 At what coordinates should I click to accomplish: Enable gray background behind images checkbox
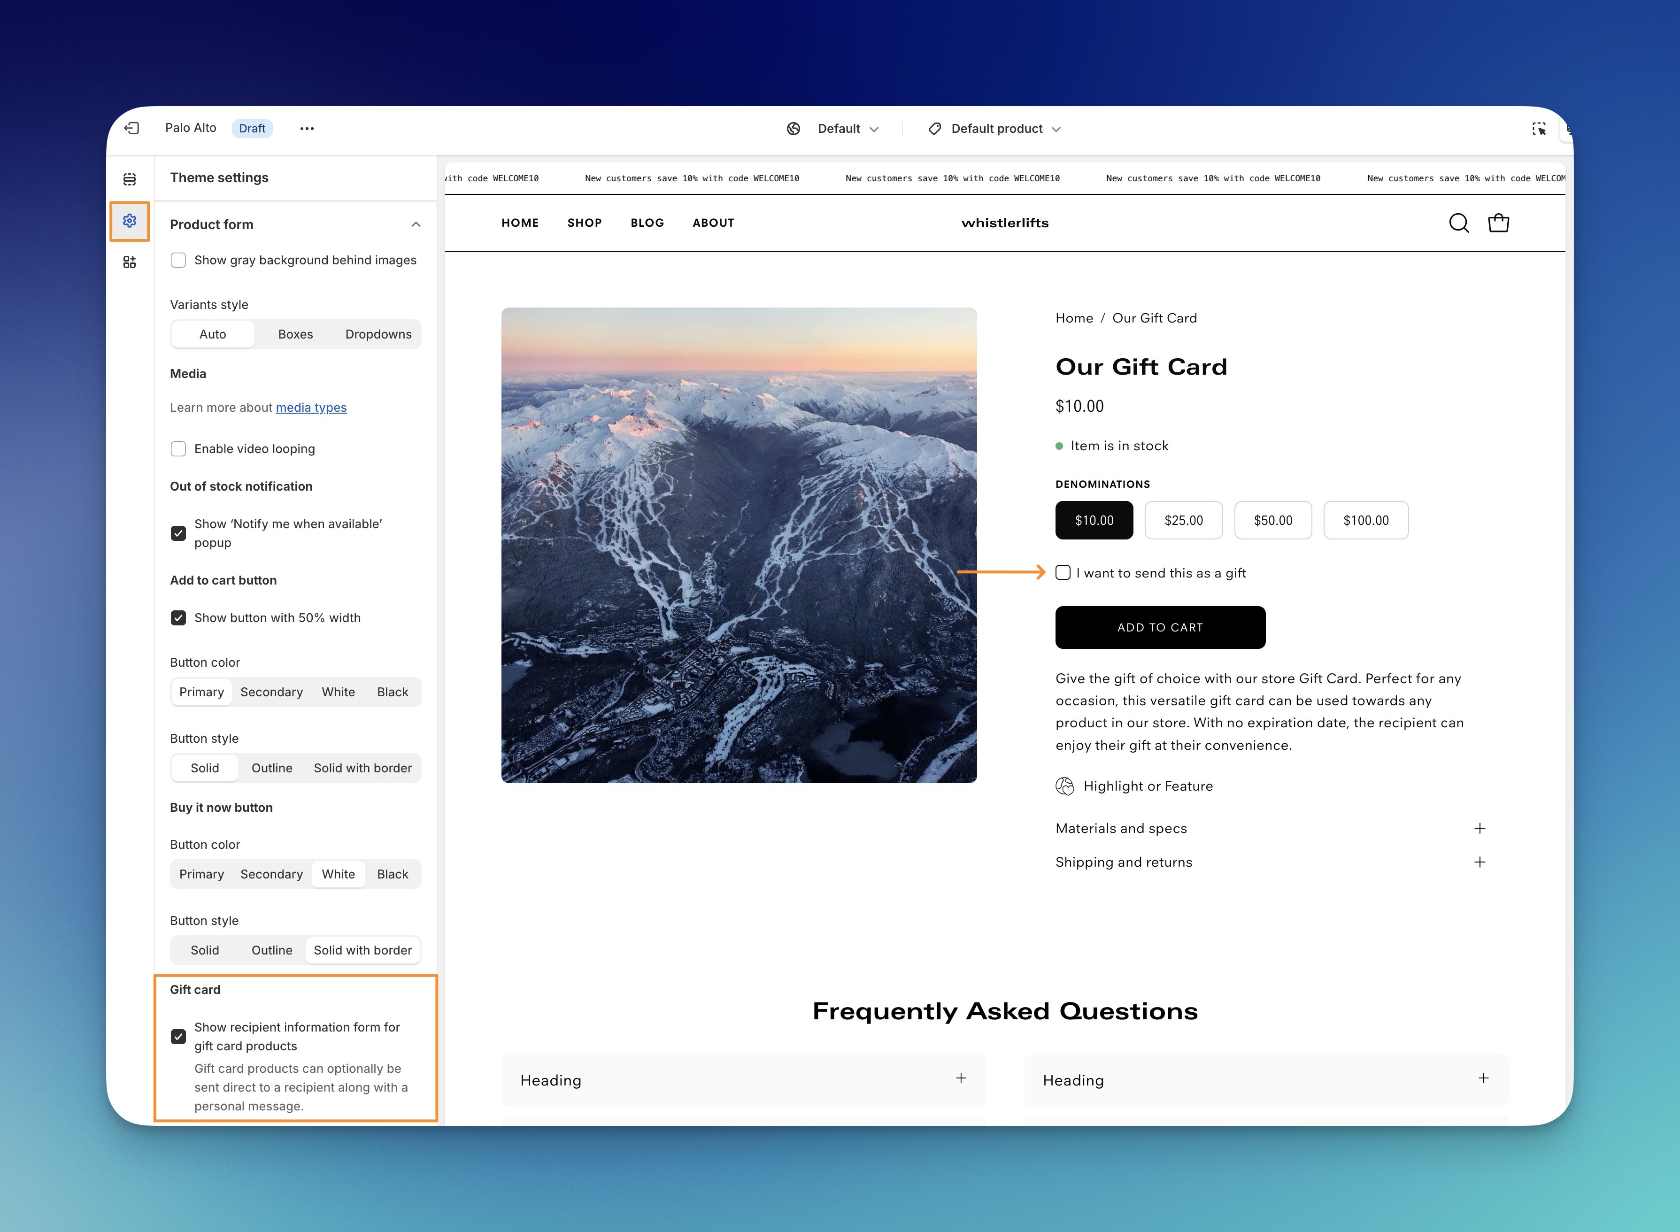pos(178,260)
